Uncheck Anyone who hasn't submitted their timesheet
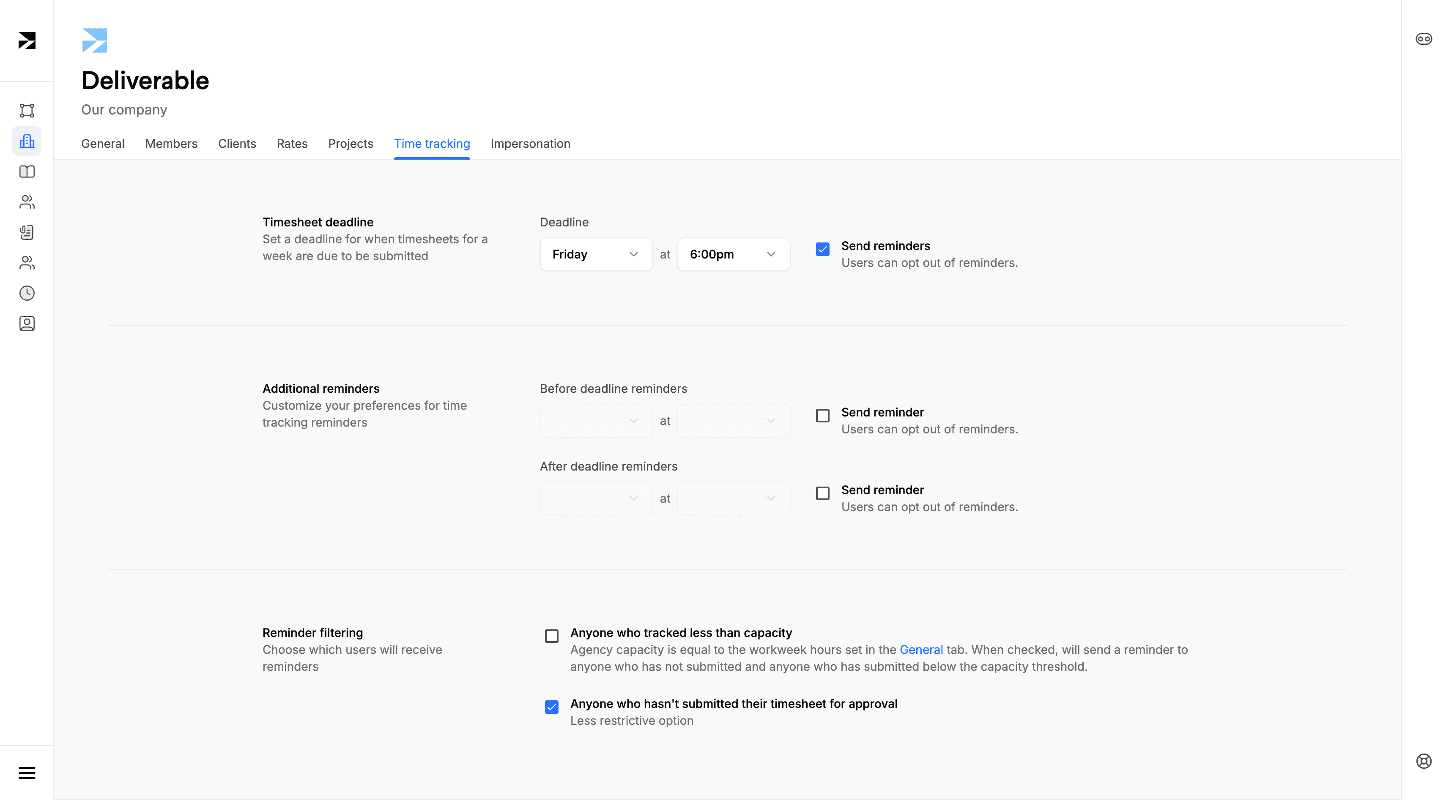 click(552, 707)
